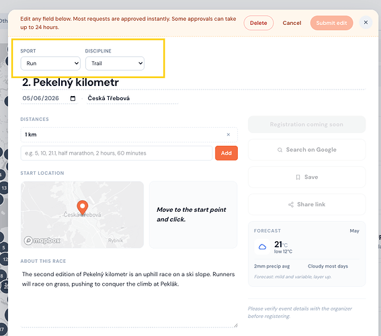Image resolution: width=381 pixels, height=336 pixels.
Task: Click the Submit edit button
Action: [x=331, y=23]
